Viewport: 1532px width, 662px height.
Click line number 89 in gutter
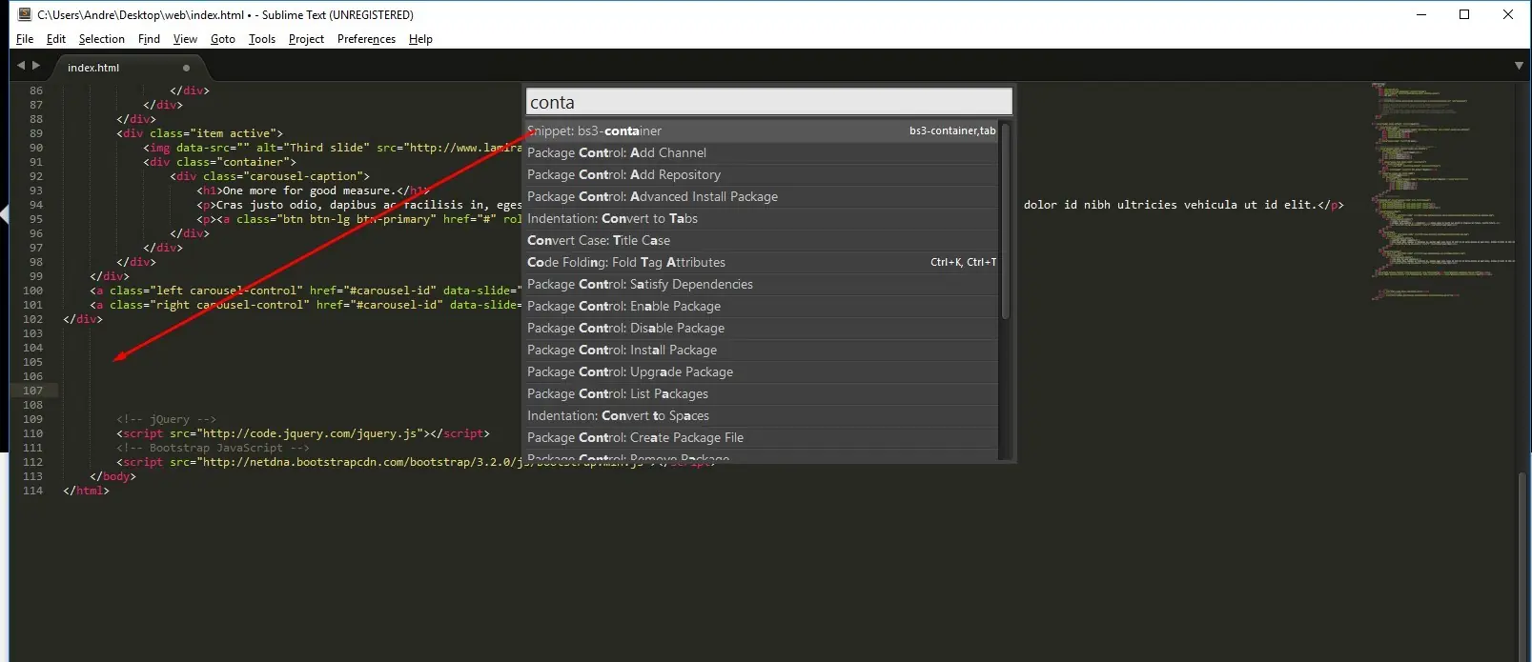click(x=36, y=133)
